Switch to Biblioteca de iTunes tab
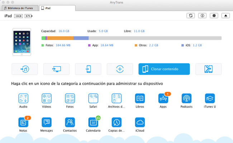The height and width of the screenshot is (143, 233). tap(20, 8)
